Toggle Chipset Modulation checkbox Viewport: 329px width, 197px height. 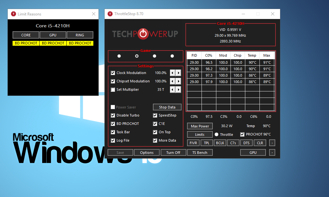[113, 81]
